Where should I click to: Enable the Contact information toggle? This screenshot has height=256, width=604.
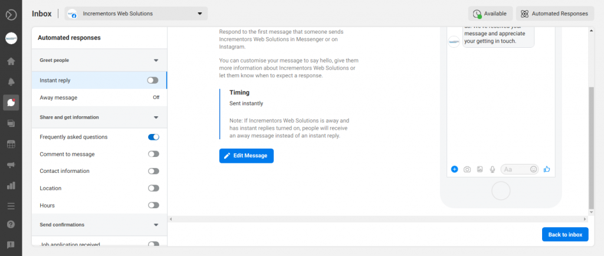click(154, 171)
